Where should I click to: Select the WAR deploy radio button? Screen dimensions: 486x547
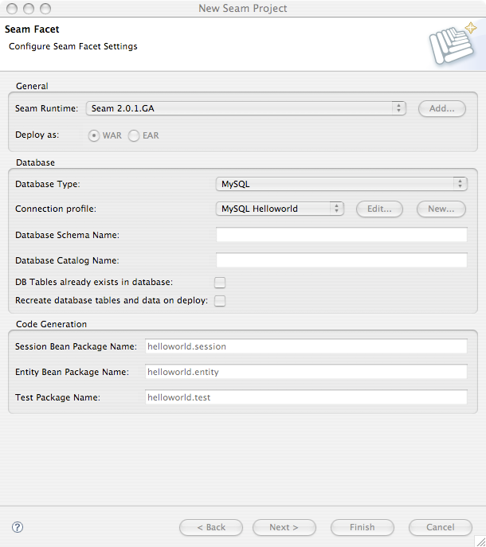(94, 135)
